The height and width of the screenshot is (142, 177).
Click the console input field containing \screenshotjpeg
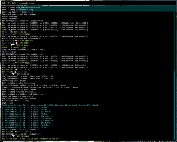(x=88, y=3)
